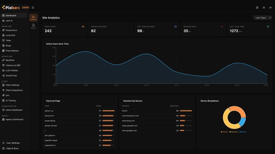Click the eye icon on Page Views card
Viewport: 275px width, 154px height.
(83, 27)
